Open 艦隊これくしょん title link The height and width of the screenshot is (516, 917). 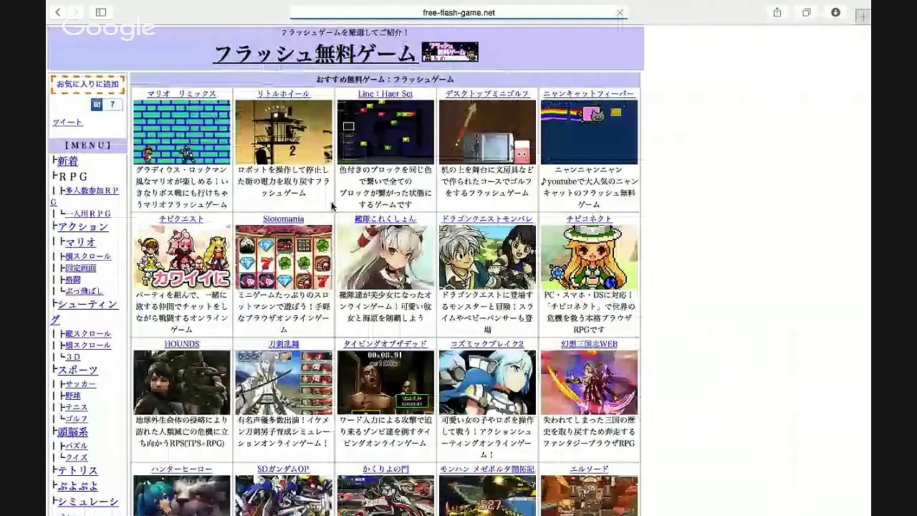[x=385, y=219]
